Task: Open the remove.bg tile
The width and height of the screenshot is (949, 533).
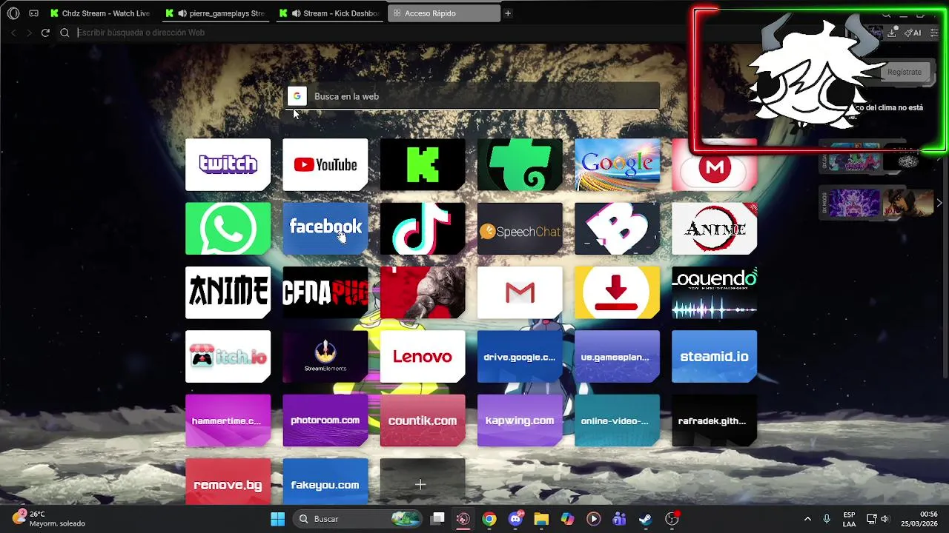Action: click(x=228, y=482)
